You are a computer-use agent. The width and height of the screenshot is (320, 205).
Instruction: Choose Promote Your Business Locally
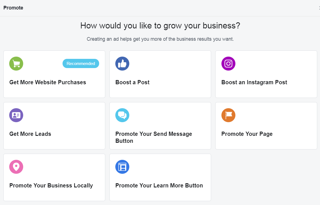point(54,177)
